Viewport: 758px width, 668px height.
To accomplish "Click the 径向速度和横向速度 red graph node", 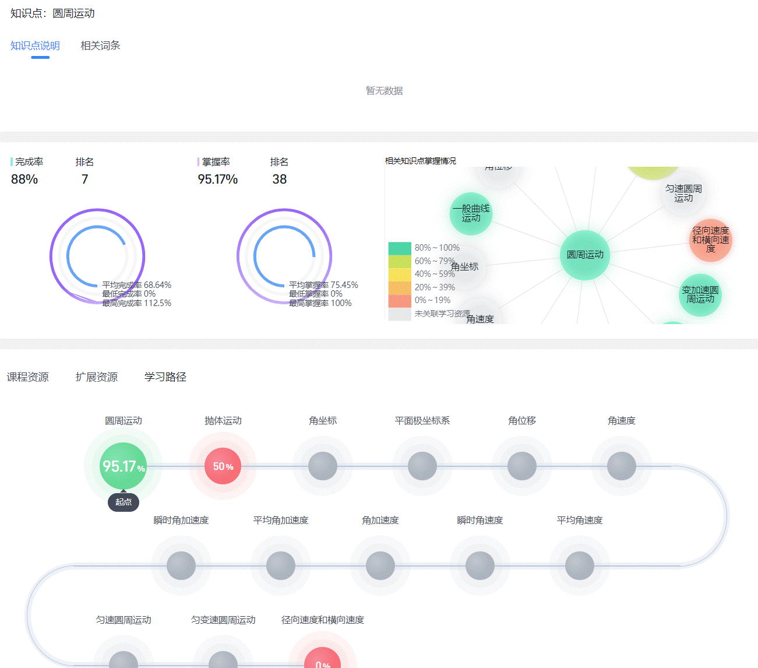I will coord(710,240).
